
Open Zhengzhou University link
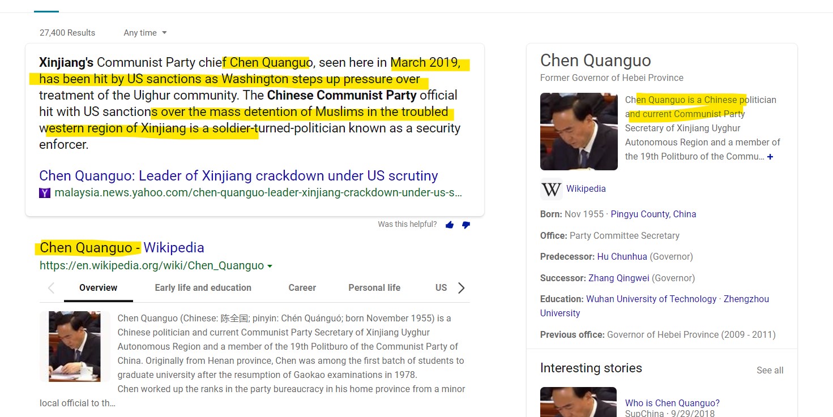[746, 299]
